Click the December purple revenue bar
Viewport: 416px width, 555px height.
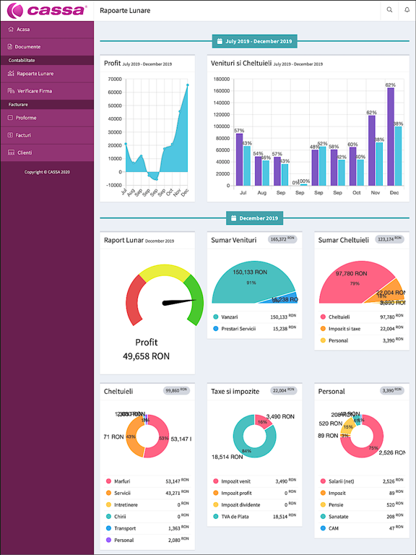(391, 137)
